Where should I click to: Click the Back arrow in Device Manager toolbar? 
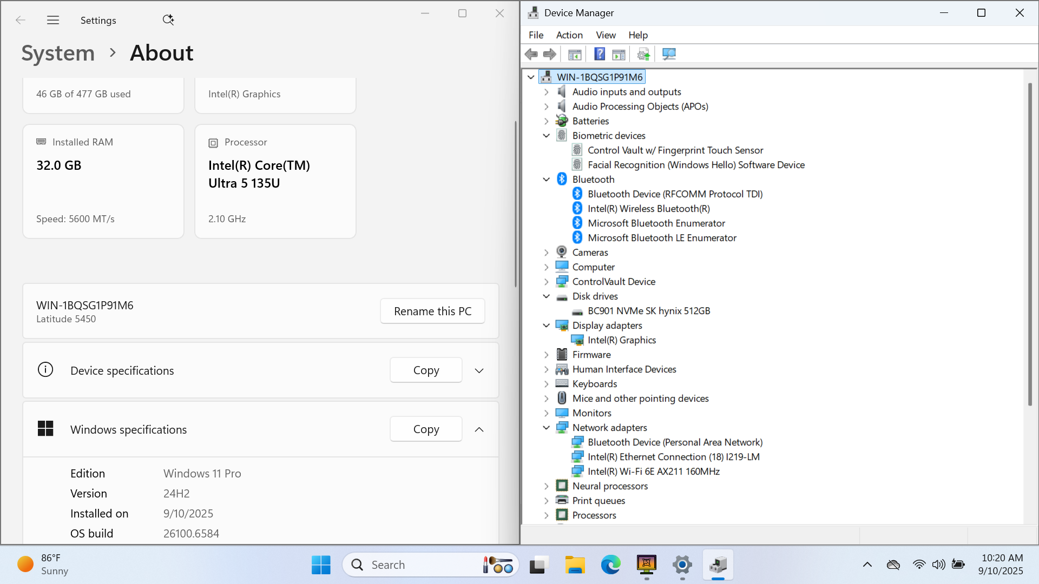click(531, 54)
